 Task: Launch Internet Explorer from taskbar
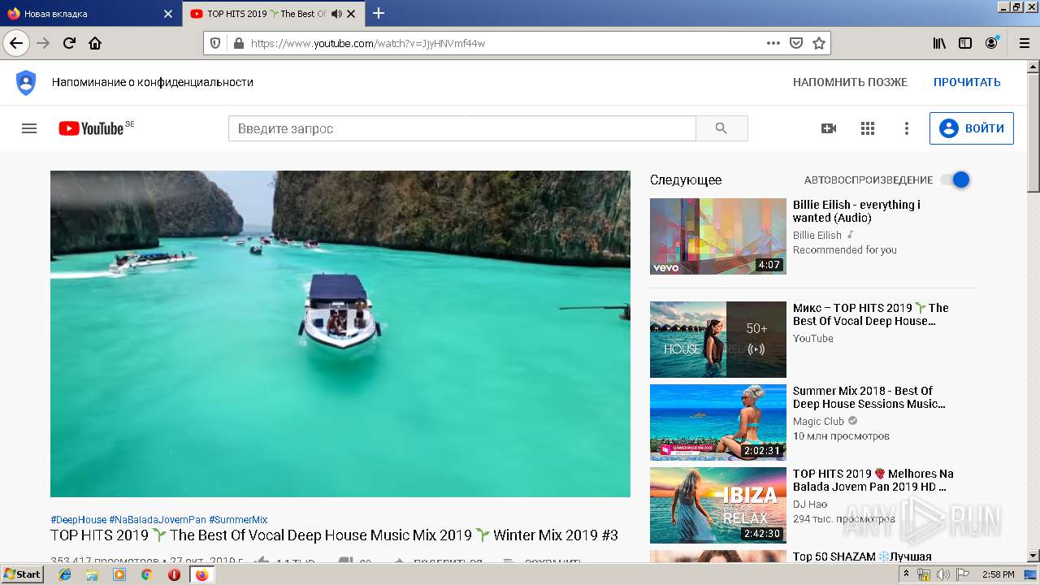[x=65, y=574]
